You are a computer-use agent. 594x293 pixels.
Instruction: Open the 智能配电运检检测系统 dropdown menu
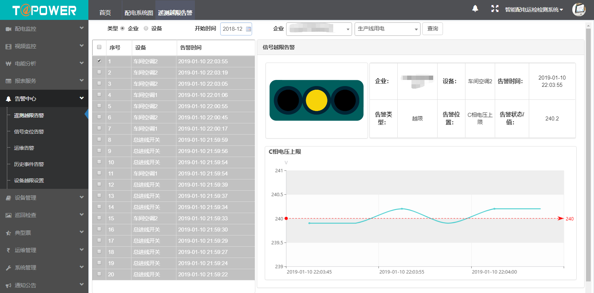(534, 10)
